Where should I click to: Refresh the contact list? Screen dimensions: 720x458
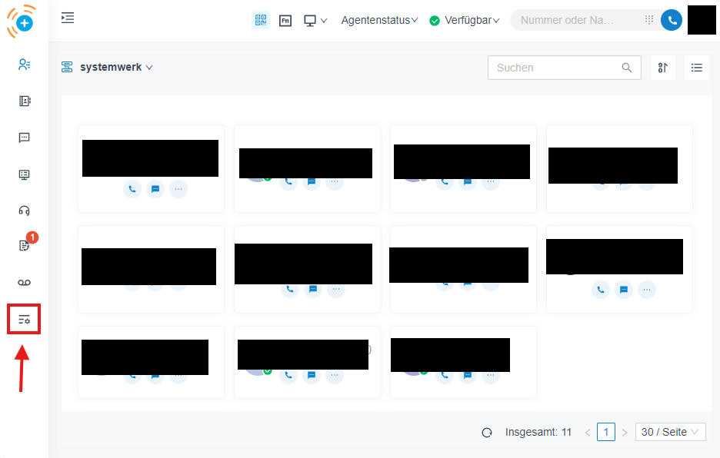487,433
